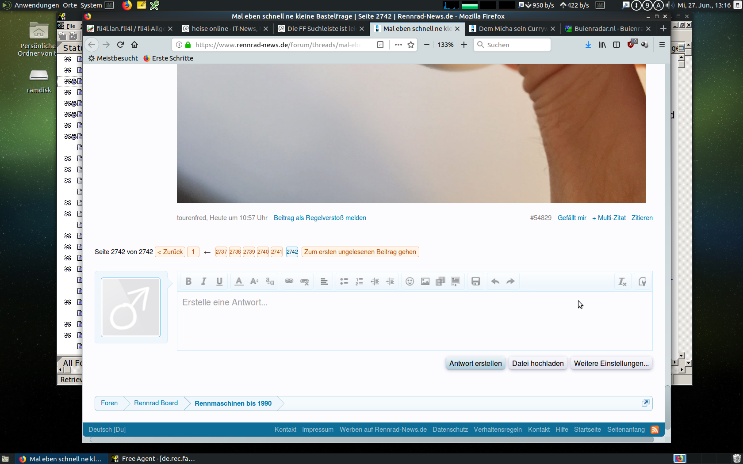Toggle italic formatting in reply editor

[x=204, y=281]
